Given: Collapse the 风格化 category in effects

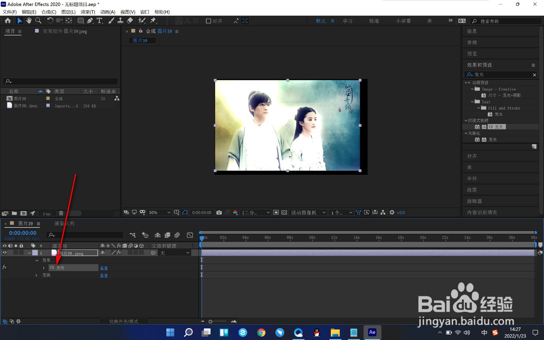Looking at the screenshot, I should click(x=466, y=133).
